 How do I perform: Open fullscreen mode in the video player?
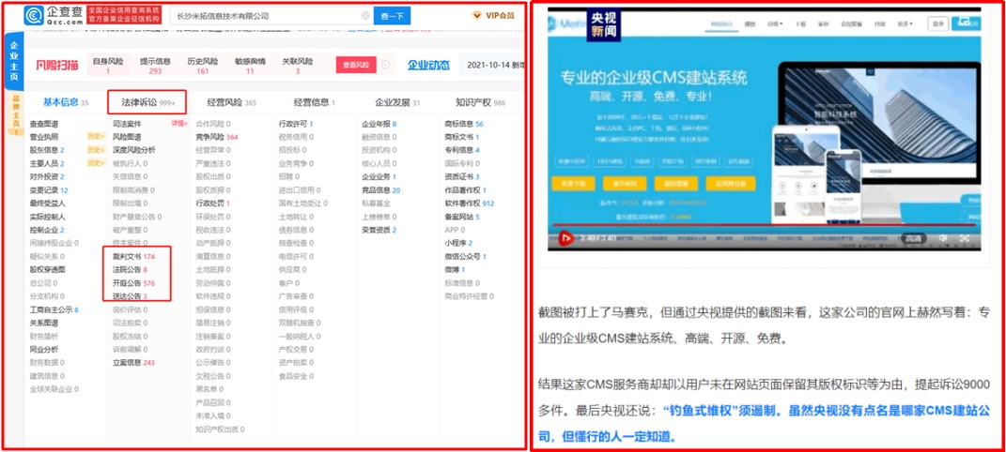(965, 238)
